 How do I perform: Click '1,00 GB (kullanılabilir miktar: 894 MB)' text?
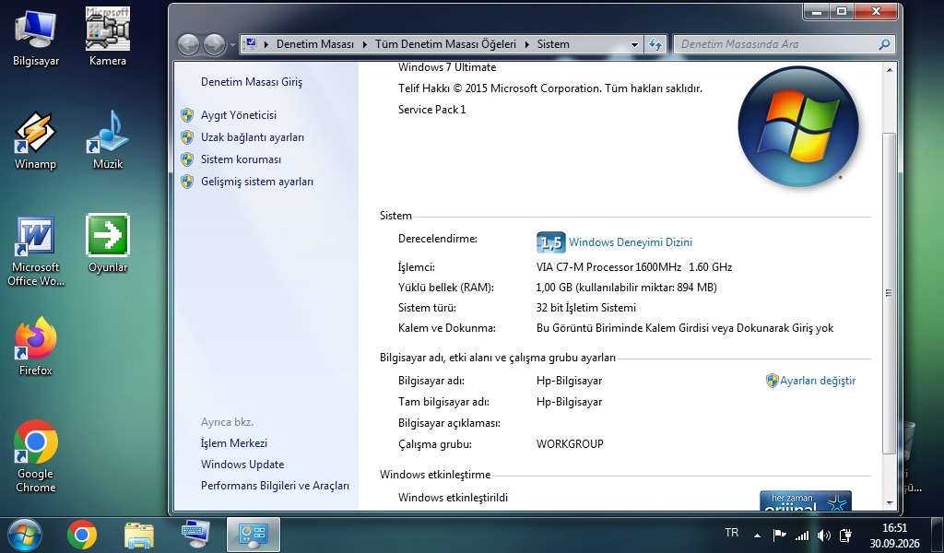[x=626, y=288]
